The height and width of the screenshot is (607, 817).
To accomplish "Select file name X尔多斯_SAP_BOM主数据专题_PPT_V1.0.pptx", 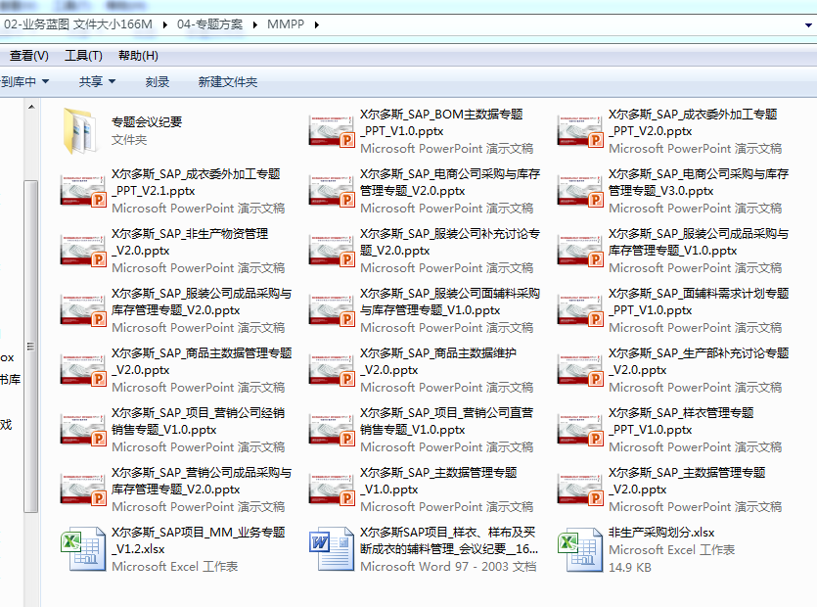I will click(x=441, y=122).
